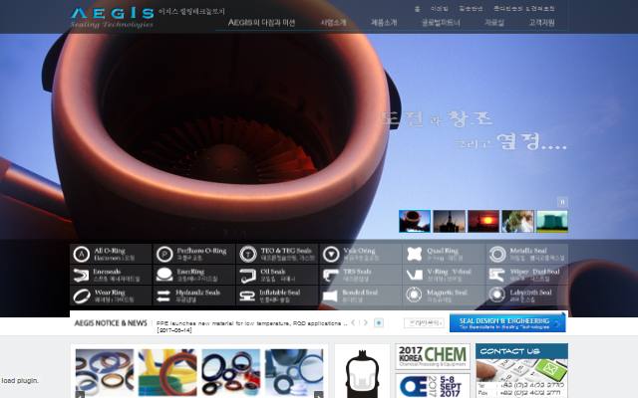
Task: Click the AEGIS NOTICE & NEWS heading
Action: [x=111, y=323]
